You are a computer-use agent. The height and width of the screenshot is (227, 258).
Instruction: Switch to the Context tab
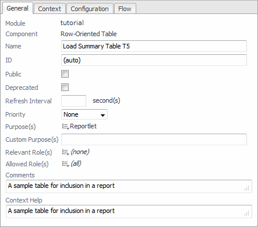50,9
